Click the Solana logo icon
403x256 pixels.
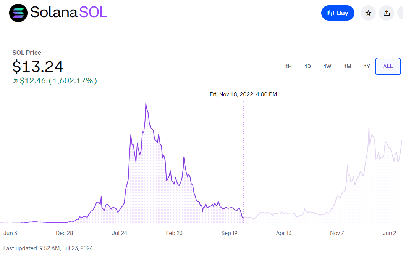pyautogui.click(x=18, y=13)
